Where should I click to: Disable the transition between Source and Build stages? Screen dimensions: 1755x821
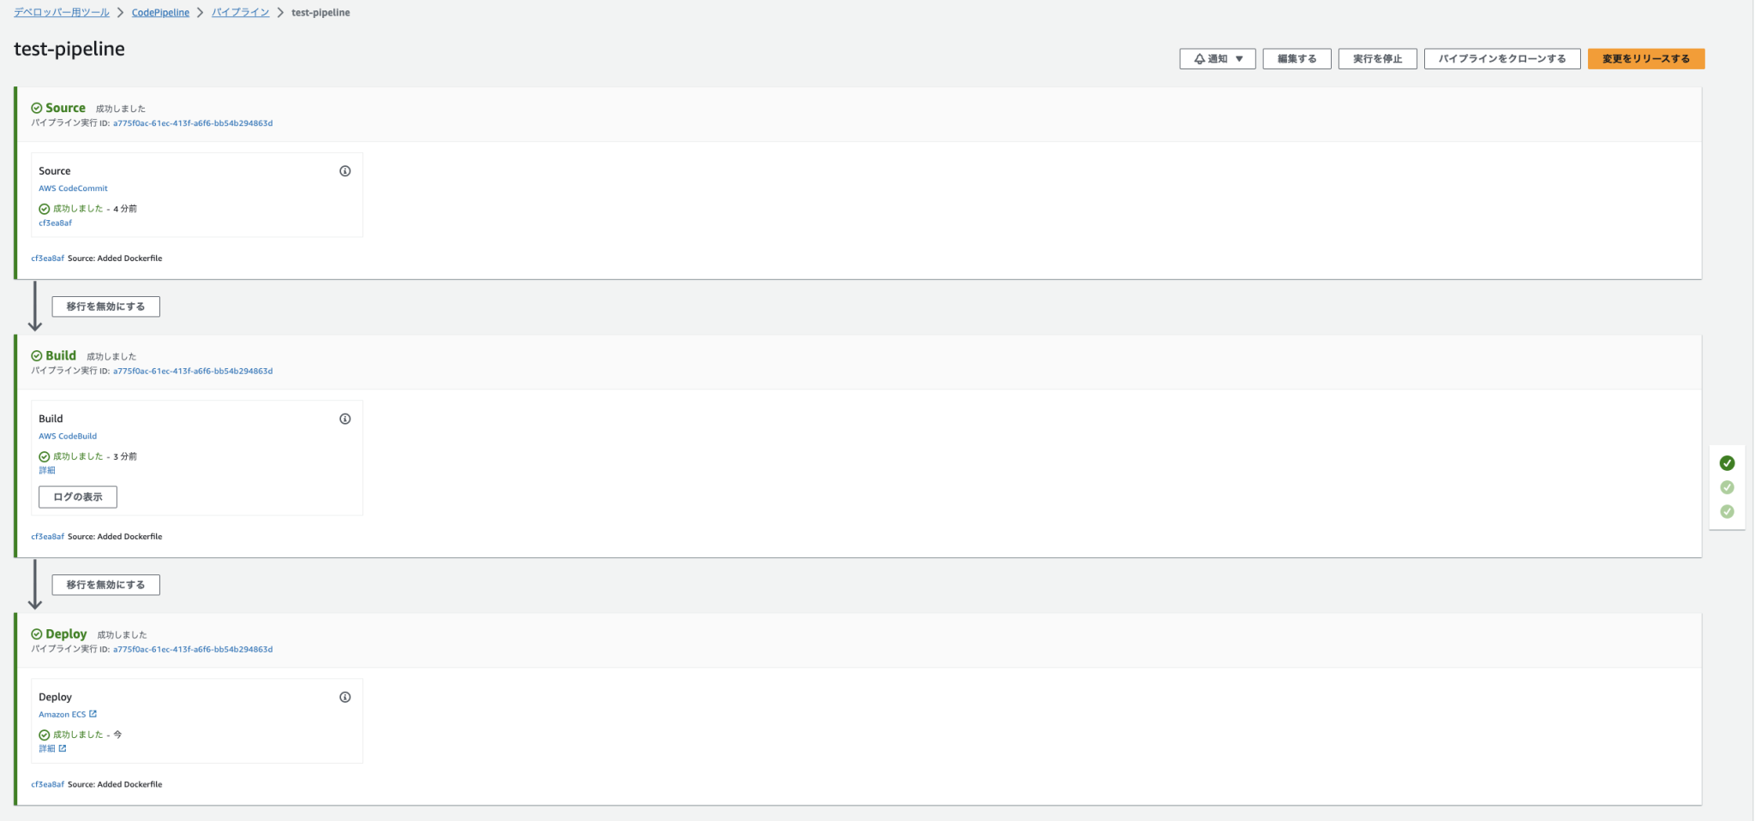[105, 306]
